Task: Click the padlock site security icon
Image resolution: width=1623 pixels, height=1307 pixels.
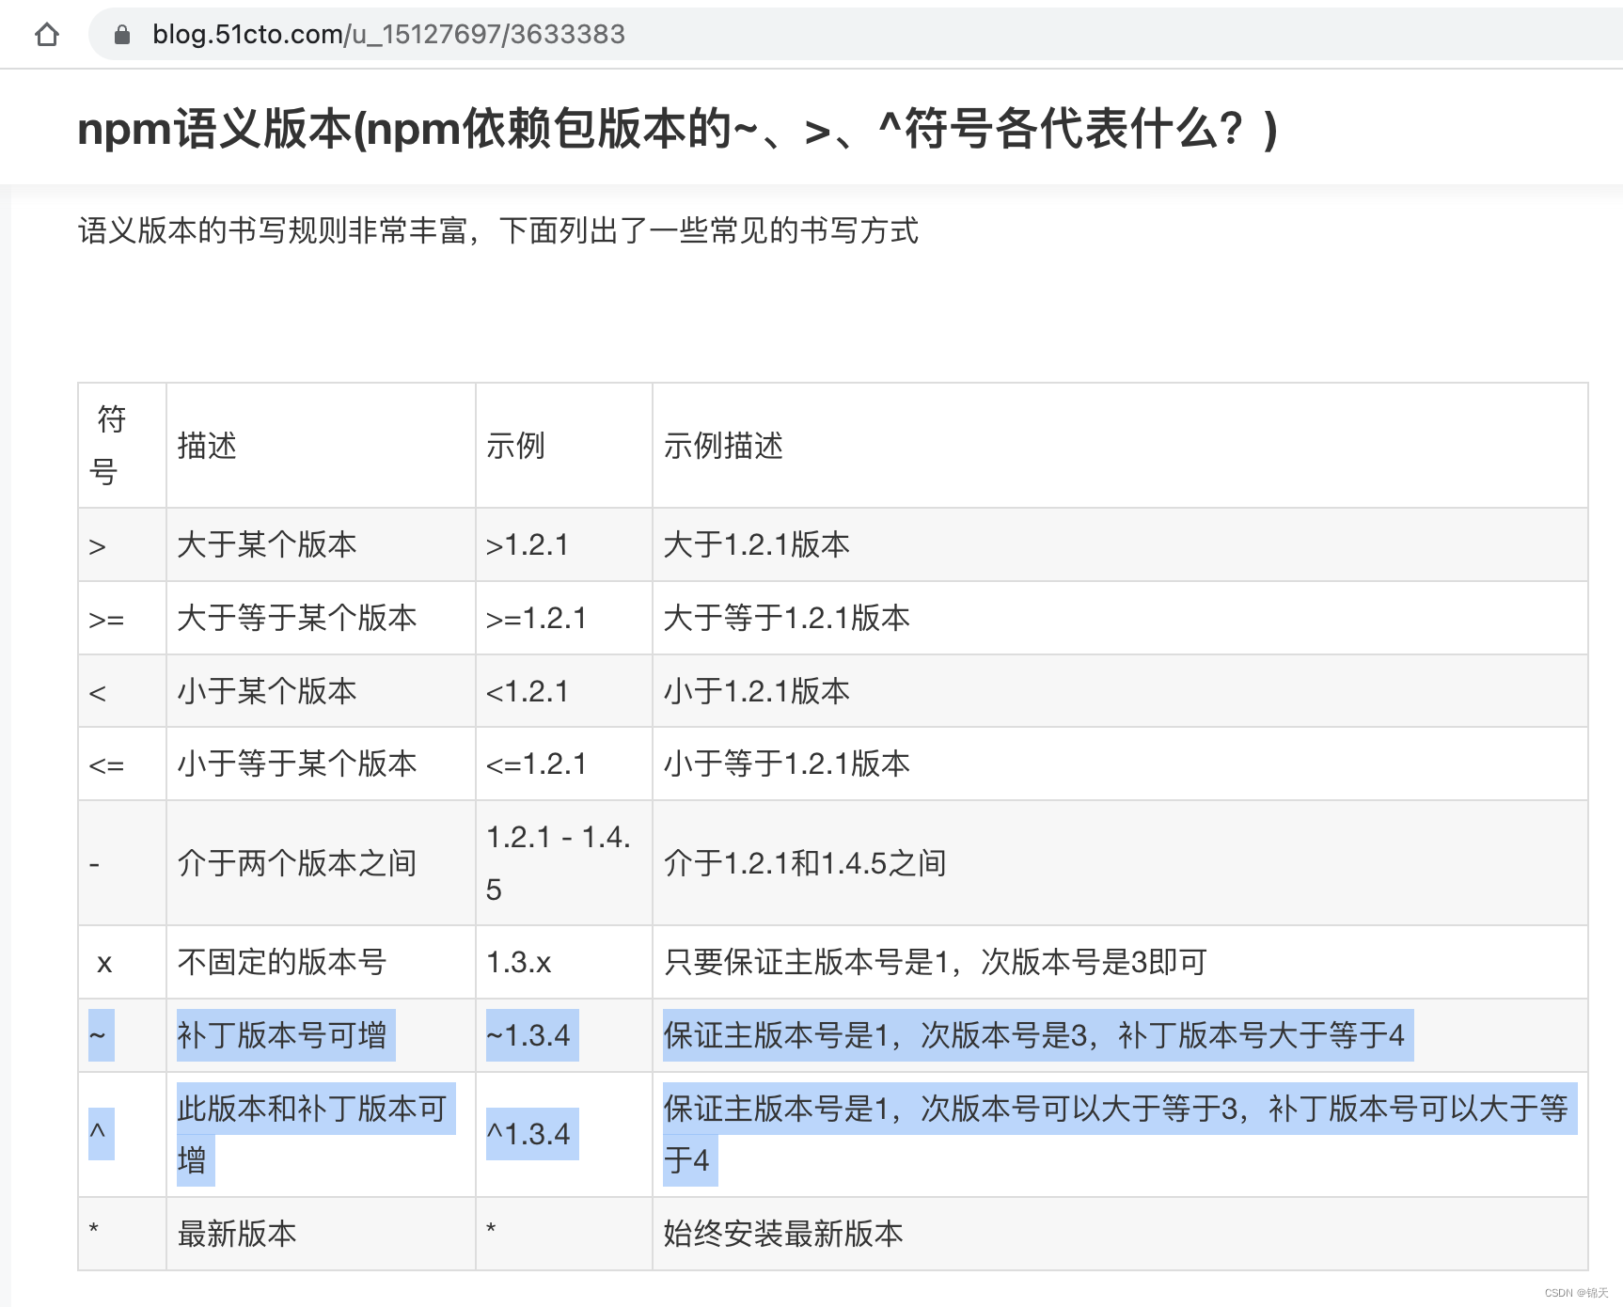Action: pos(121,35)
